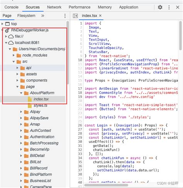183x188 pixels.
Task: Toggle the navigator sidebar icon
Action: 75,16
